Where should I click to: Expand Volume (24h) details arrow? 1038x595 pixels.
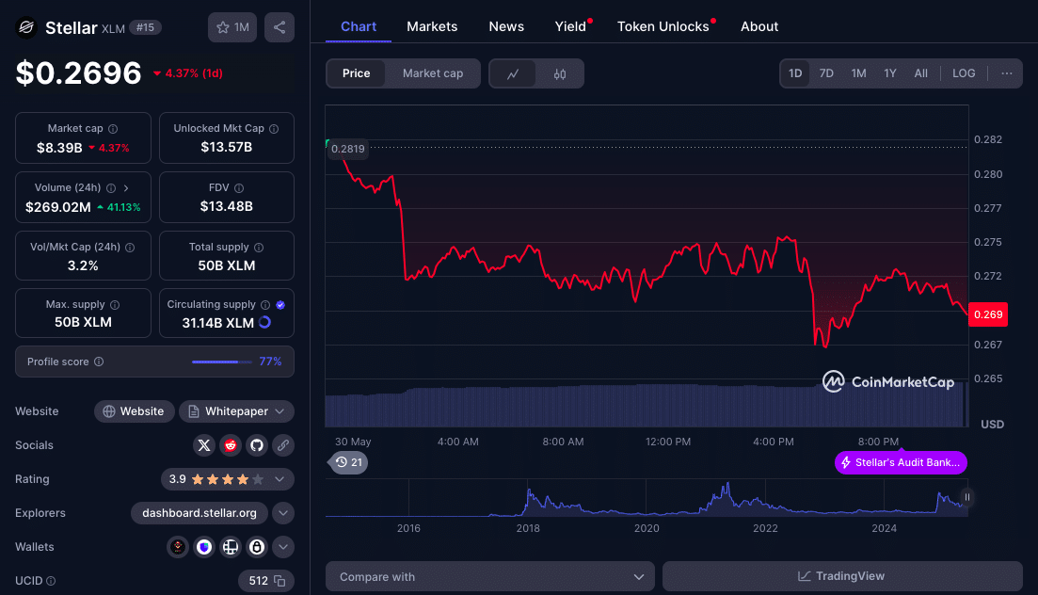(126, 188)
